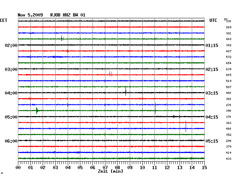This screenshot has height=177, width=233.
Task: Click the black spike in the 04:00 trace
Action: (126, 91)
